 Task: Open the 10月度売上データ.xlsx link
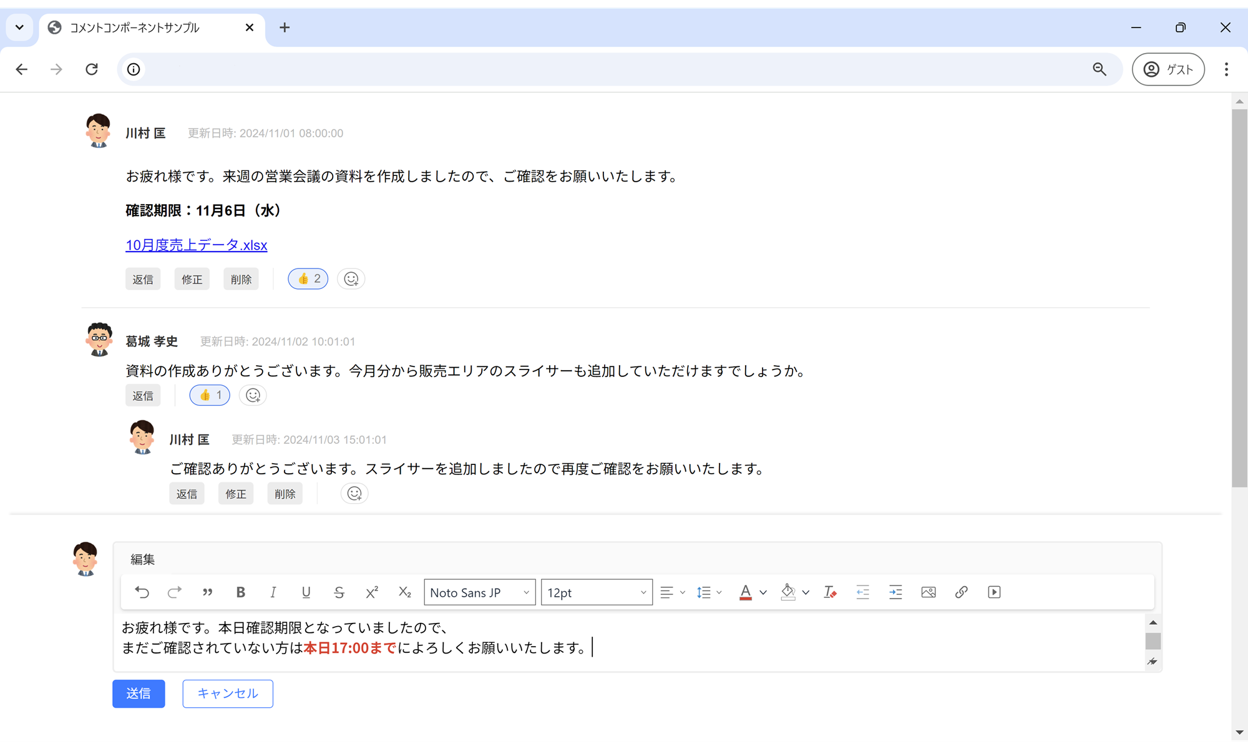[x=197, y=245]
